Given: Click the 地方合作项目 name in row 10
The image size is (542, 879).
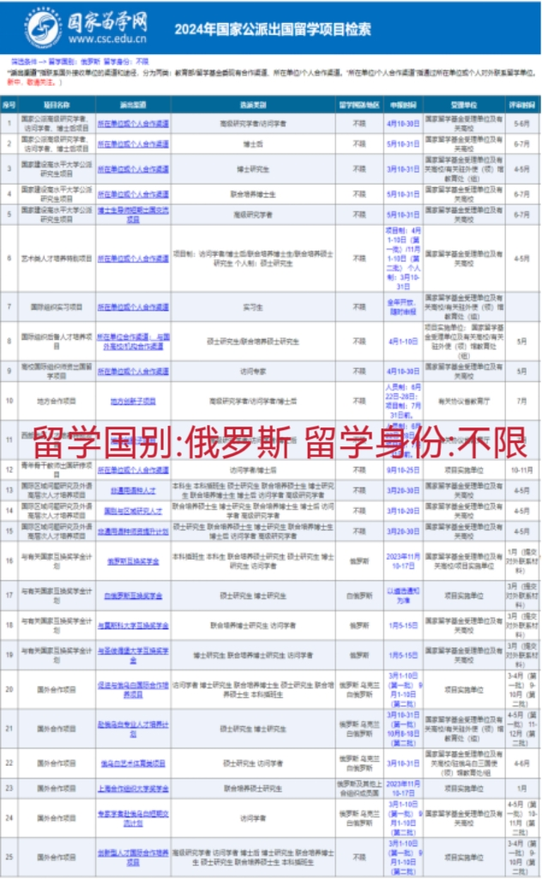Looking at the screenshot, I should 57,402.
